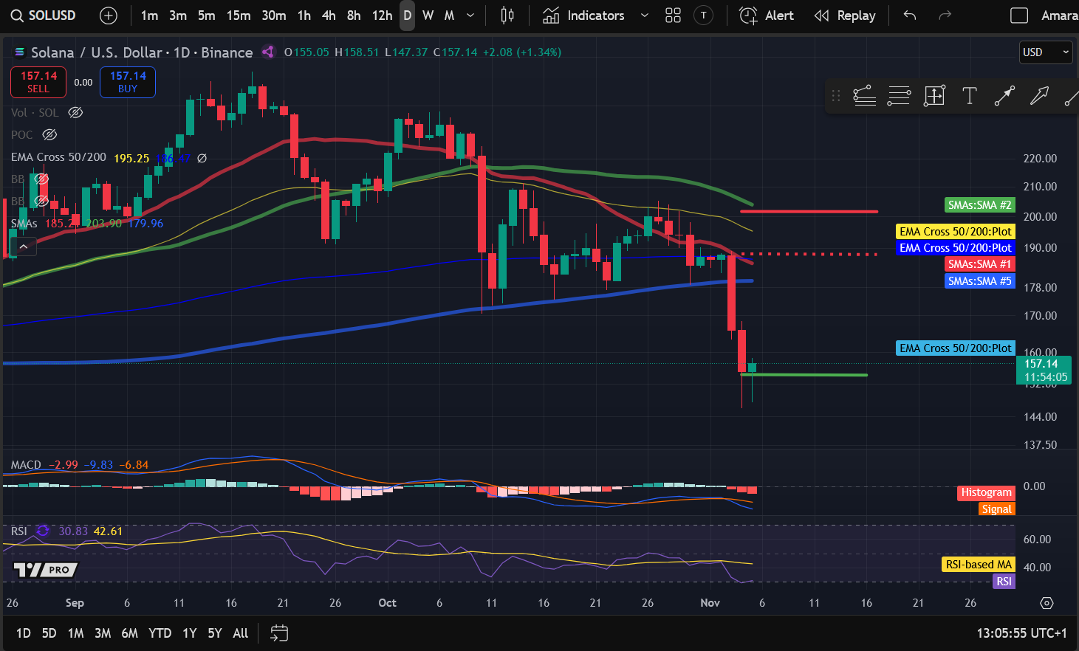The width and height of the screenshot is (1079, 651).
Task: Unhide the BB indicator via its eye icon
Action: [41, 179]
